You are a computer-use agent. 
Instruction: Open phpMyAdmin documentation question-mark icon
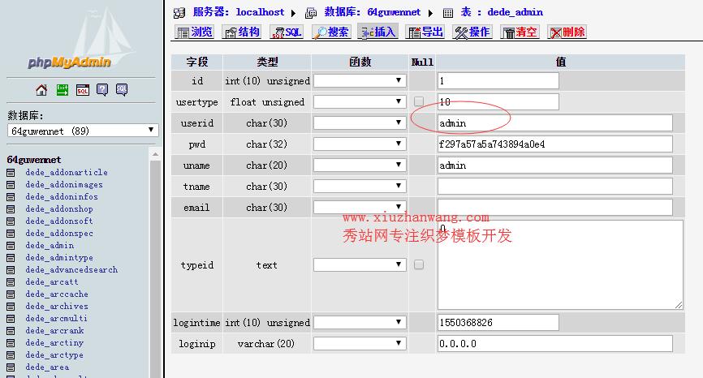tap(102, 90)
